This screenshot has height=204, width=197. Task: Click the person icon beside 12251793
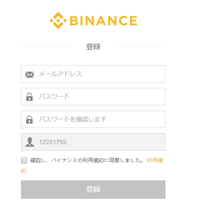point(30,142)
